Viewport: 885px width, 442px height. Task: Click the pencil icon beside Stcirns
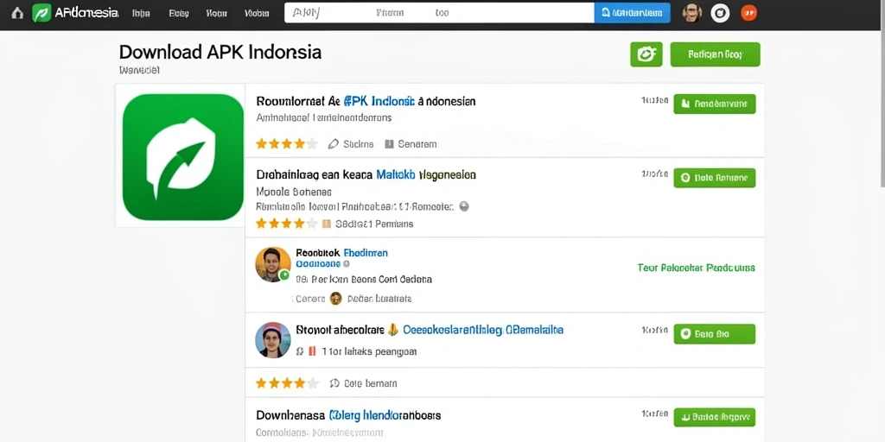click(x=333, y=144)
